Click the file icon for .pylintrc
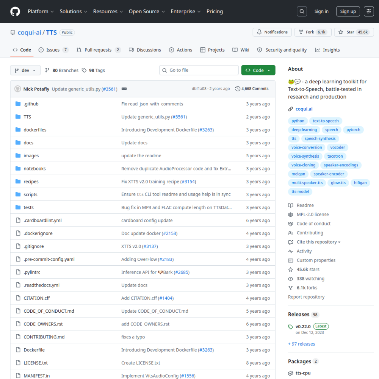Viewport: 379px width, 379px height. click(x=18, y=272)
